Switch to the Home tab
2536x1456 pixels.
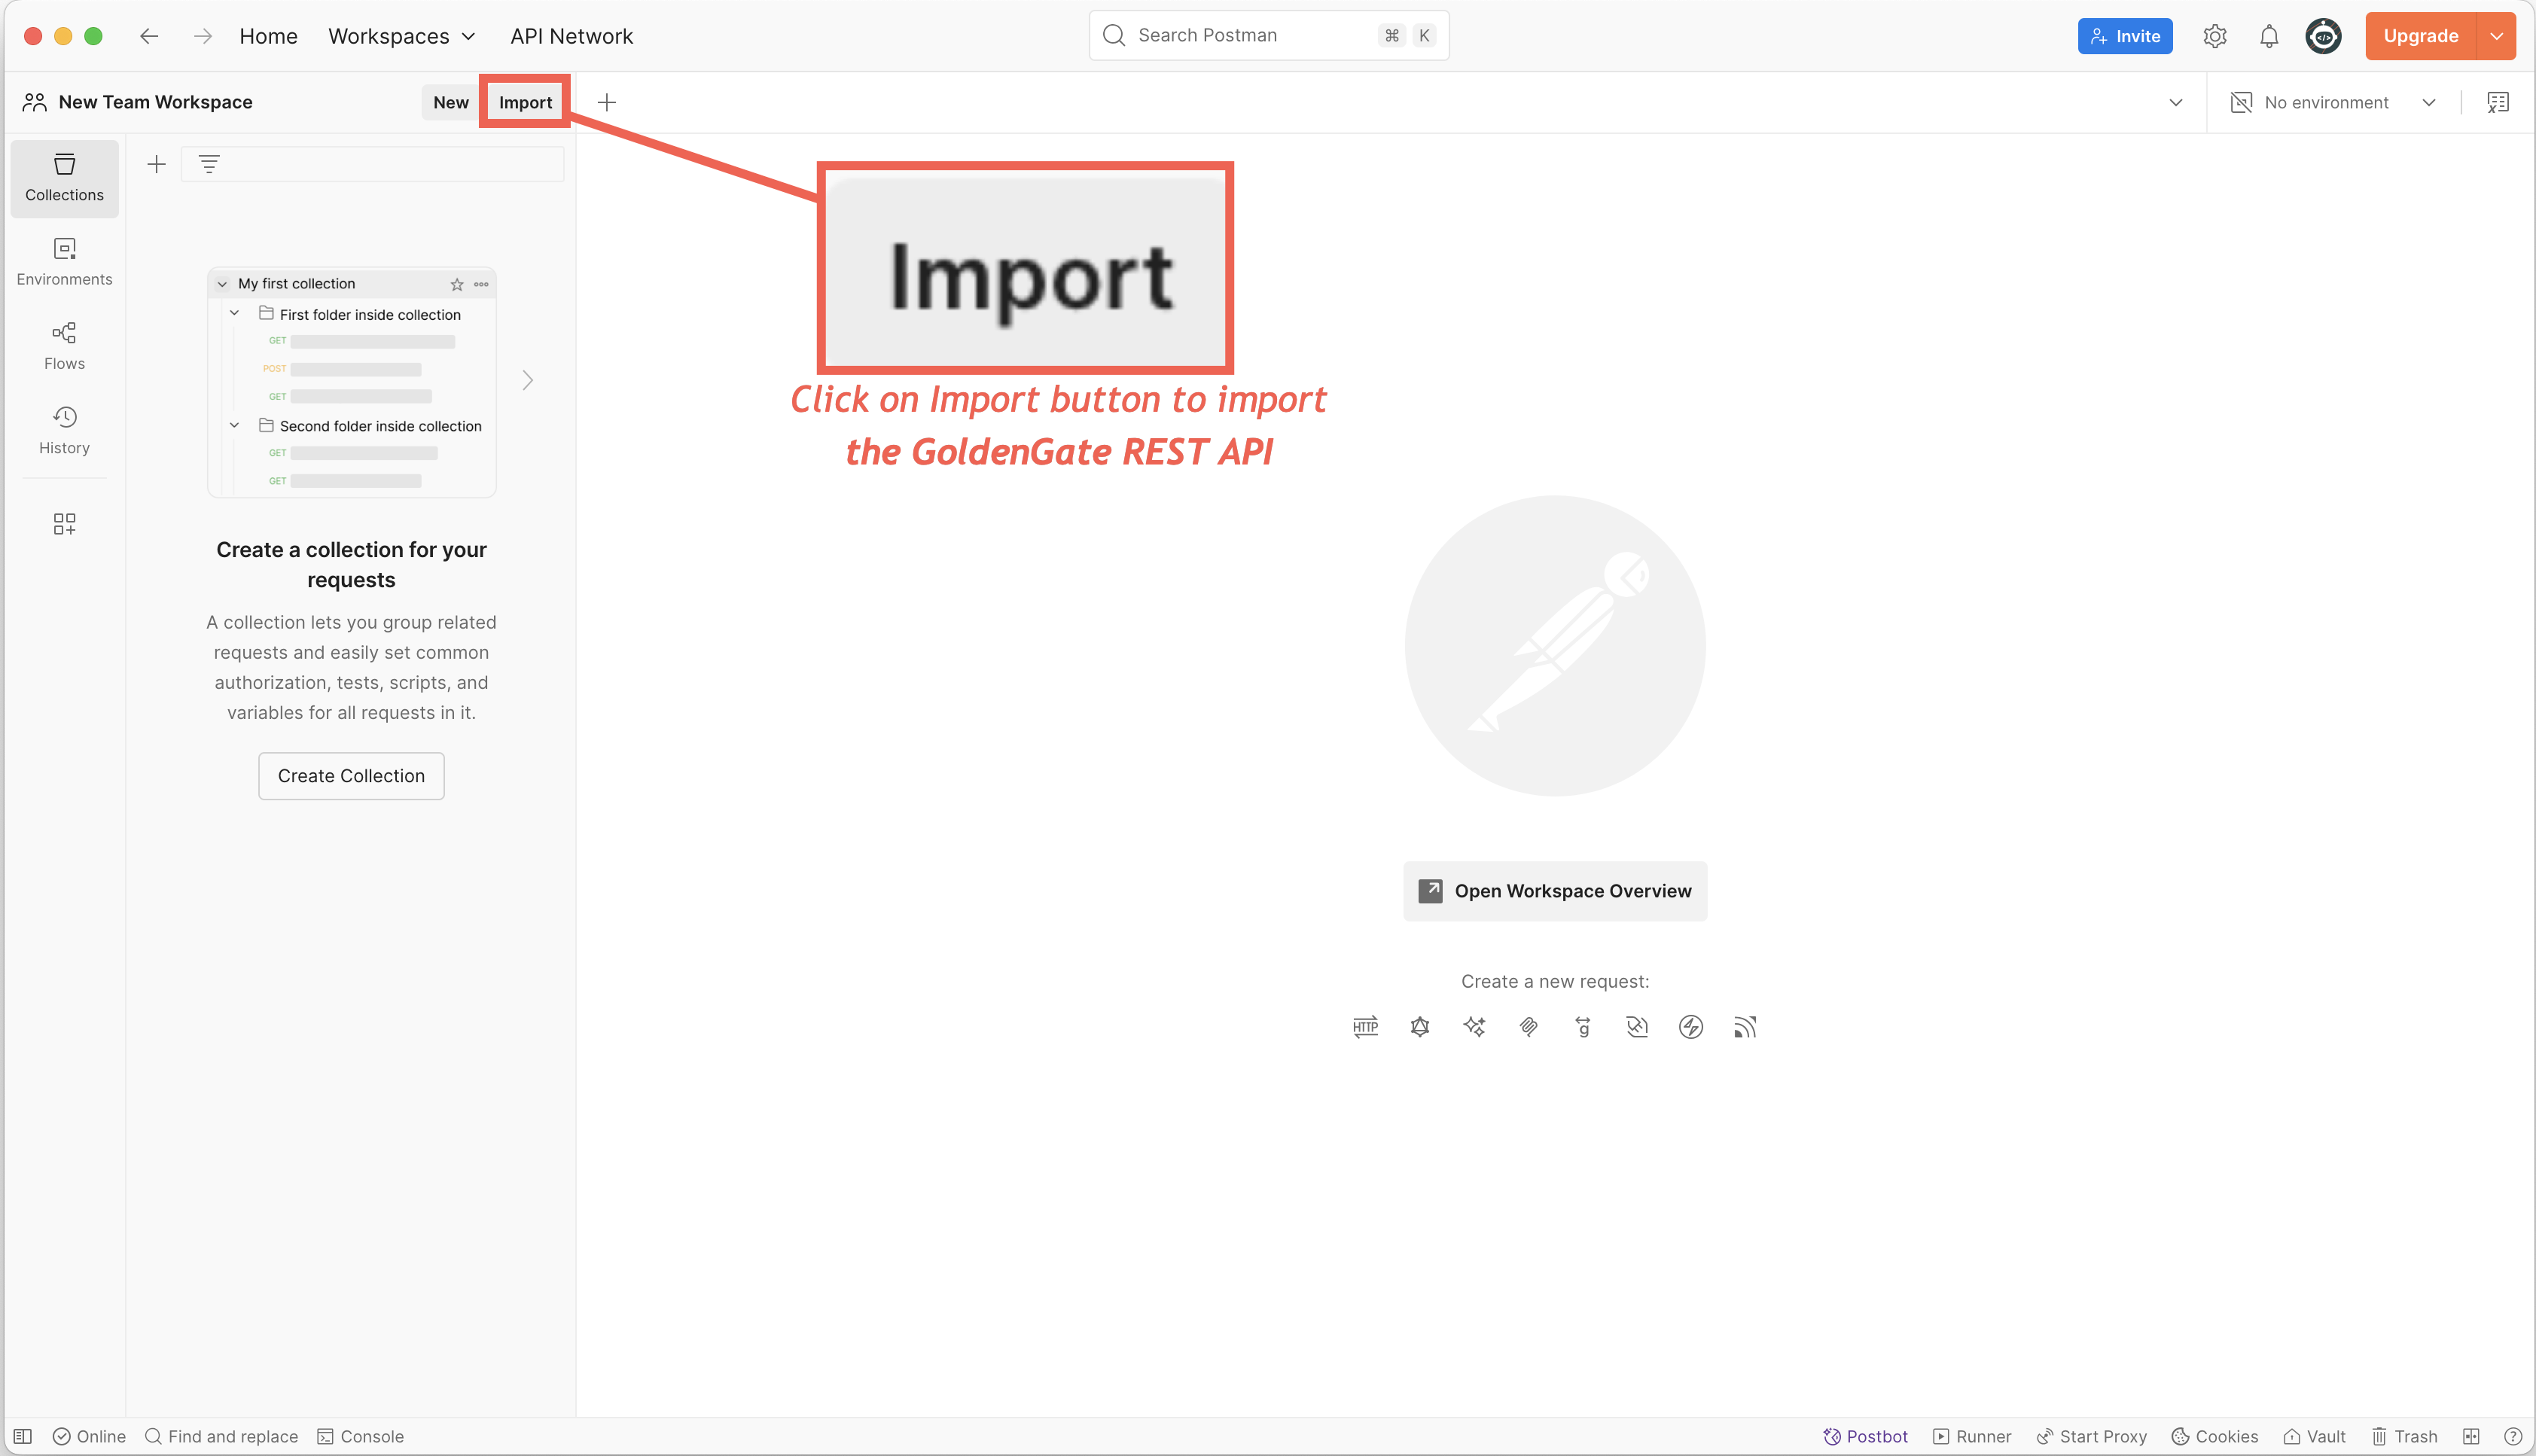pos(268,35)
